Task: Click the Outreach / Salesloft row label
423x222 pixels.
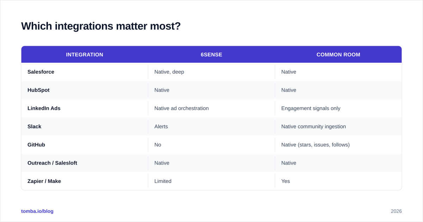Action: click(x=52, y=163)
